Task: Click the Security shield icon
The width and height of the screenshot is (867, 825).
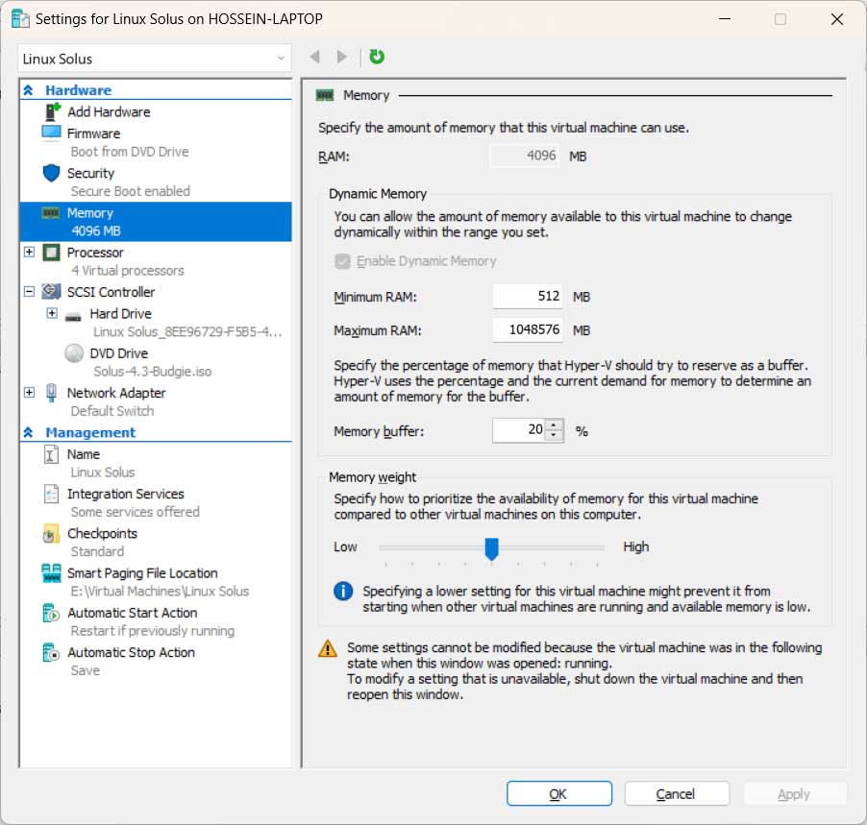Action: coord(51,173)
